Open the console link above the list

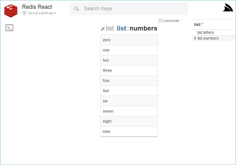(171, 21)
